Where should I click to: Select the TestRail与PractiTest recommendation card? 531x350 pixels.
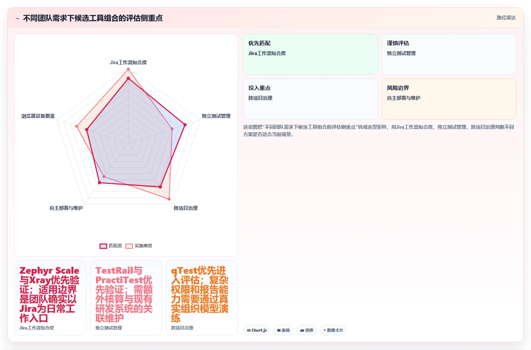[126, 298]
